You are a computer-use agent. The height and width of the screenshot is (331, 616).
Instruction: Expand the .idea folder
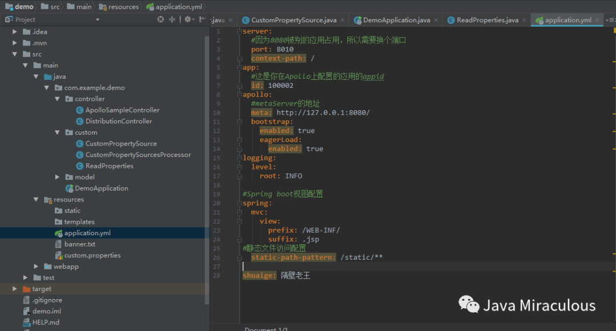(x=14, y=32)
